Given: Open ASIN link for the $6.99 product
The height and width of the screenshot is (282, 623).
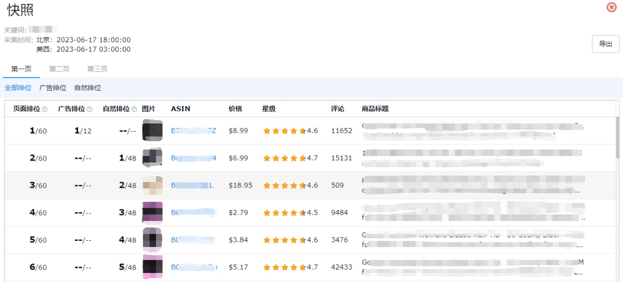Looking at the screenshot, I should click(x=193, y=158).
